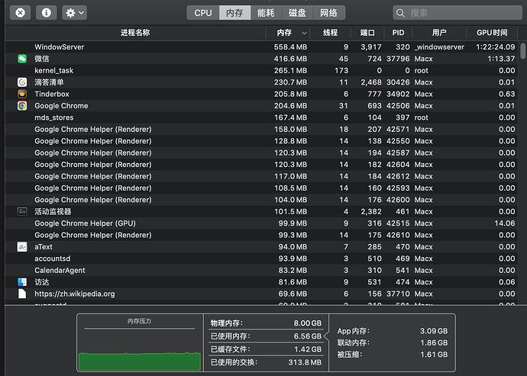
Task: Click the aText process name
Action: pyautogui.click(x=44, y=247)
